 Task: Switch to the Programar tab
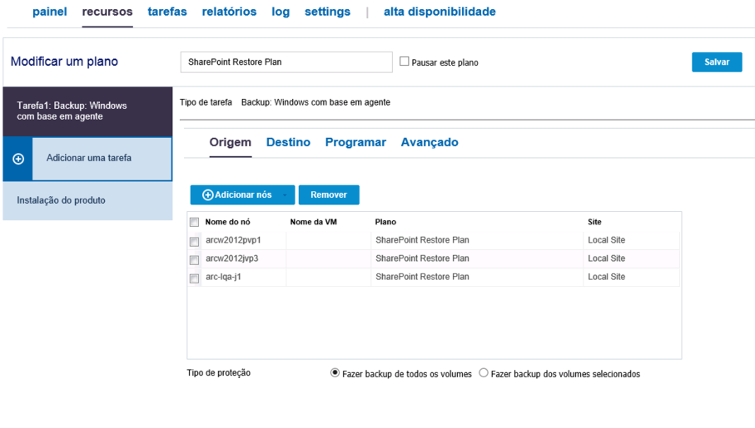355,142
